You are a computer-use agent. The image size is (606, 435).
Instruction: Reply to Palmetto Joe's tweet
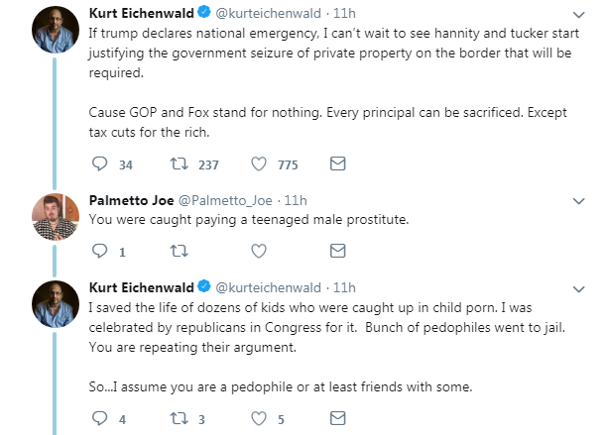[x=100, y=251]
